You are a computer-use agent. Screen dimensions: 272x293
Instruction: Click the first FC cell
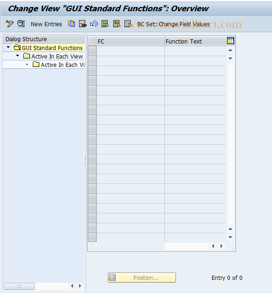(x=131, y=51)
